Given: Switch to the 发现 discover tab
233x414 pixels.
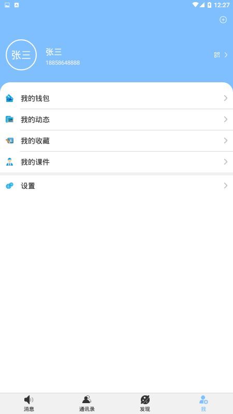Looking at the screenshot, I should pyautogui.click(x=145, y=404).
